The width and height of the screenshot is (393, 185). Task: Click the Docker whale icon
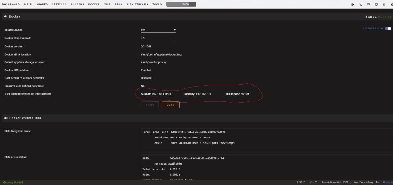click(x=6, y=16)
